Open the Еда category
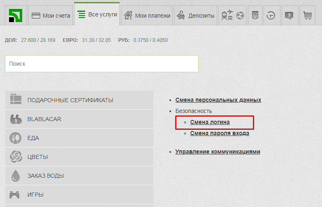The width and height of the screenshot is (322, 207). [x=79, y=138]
